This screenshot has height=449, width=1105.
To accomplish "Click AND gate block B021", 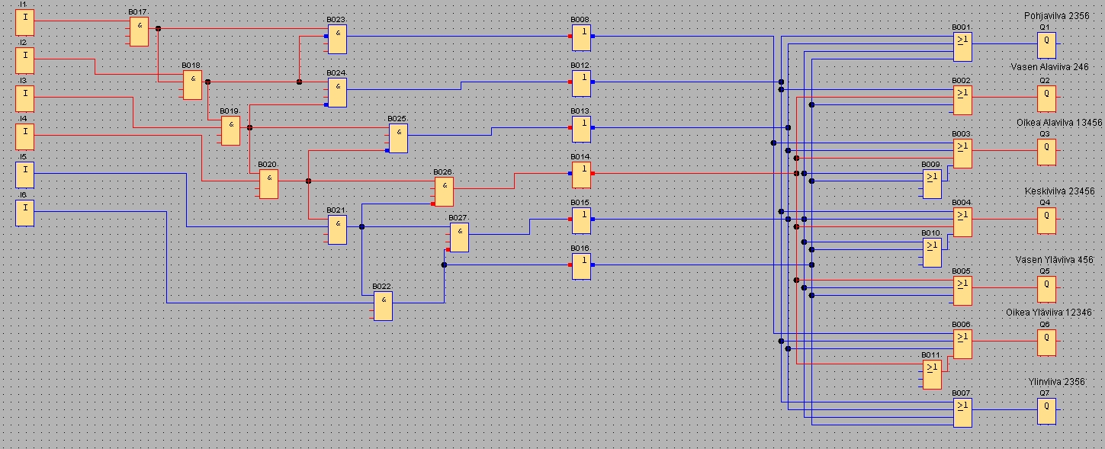I will [x=337, y=230].
